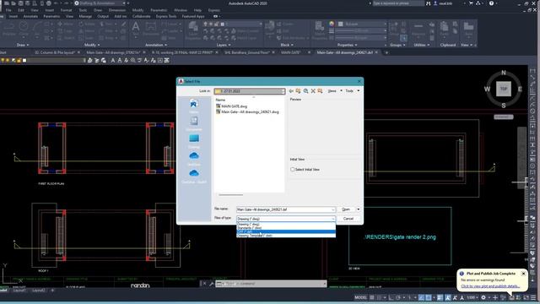Click the Search the Web icon in the dialog

coord(305,91)
